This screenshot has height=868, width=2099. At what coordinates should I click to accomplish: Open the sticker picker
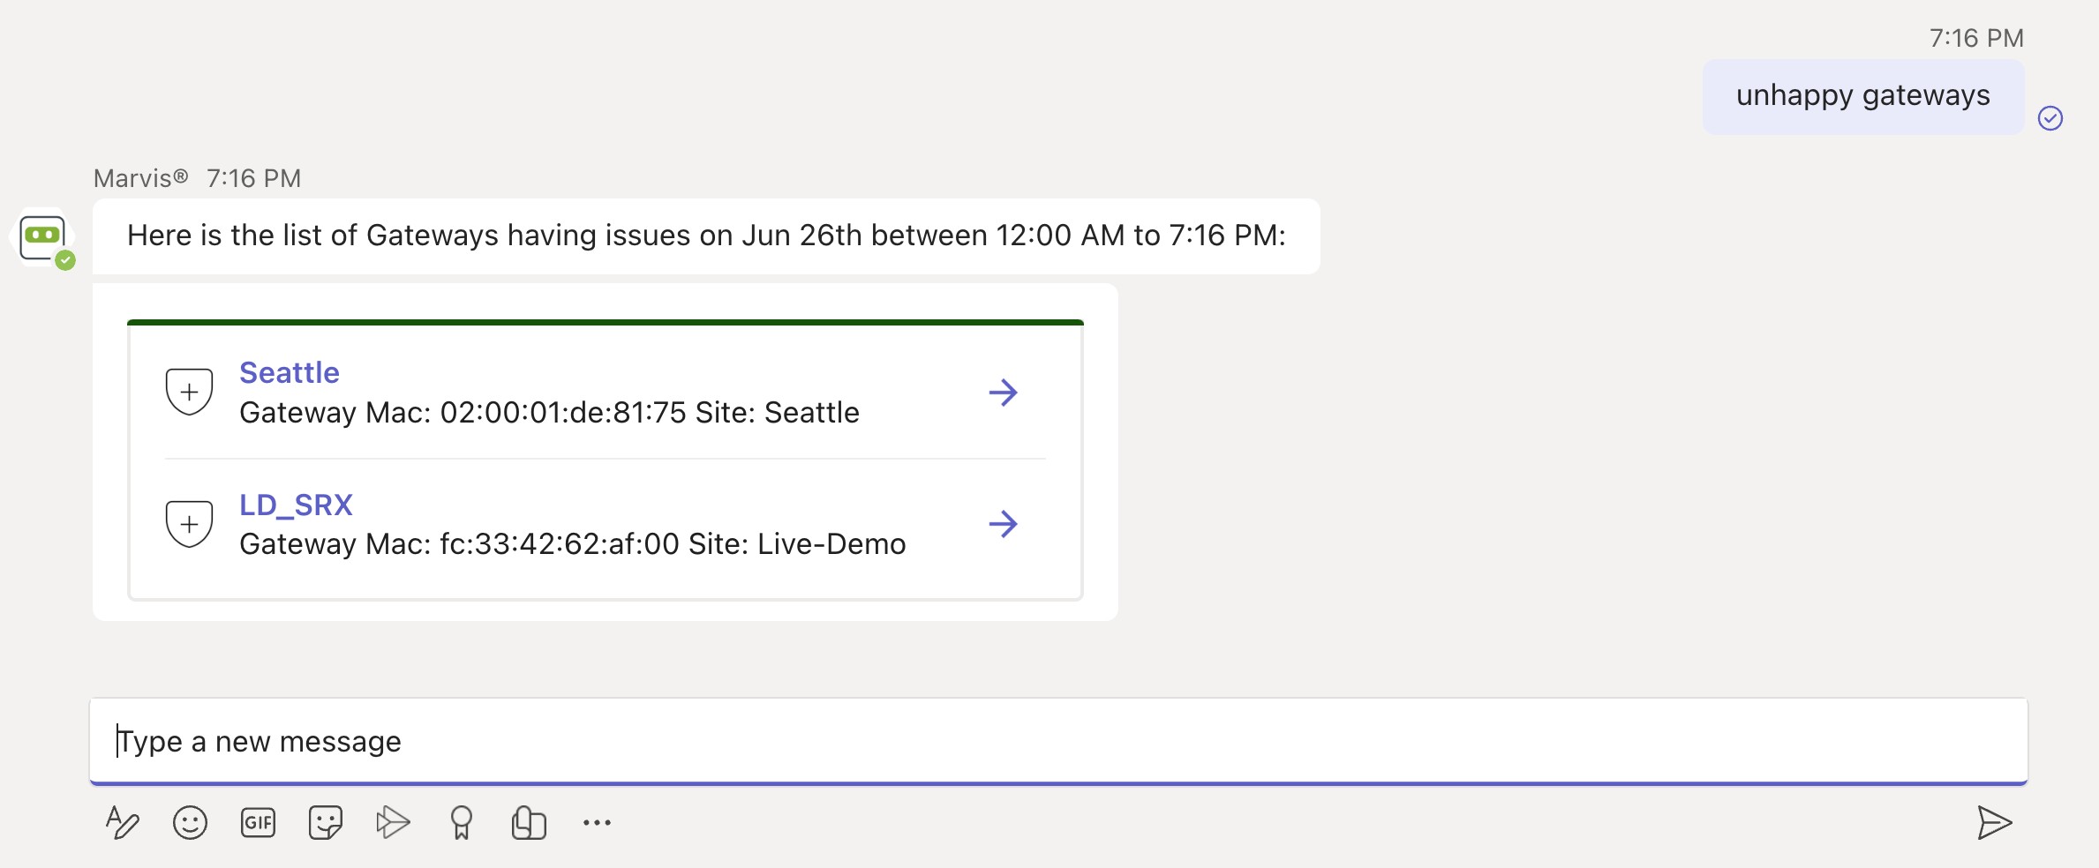pos(325,823)
